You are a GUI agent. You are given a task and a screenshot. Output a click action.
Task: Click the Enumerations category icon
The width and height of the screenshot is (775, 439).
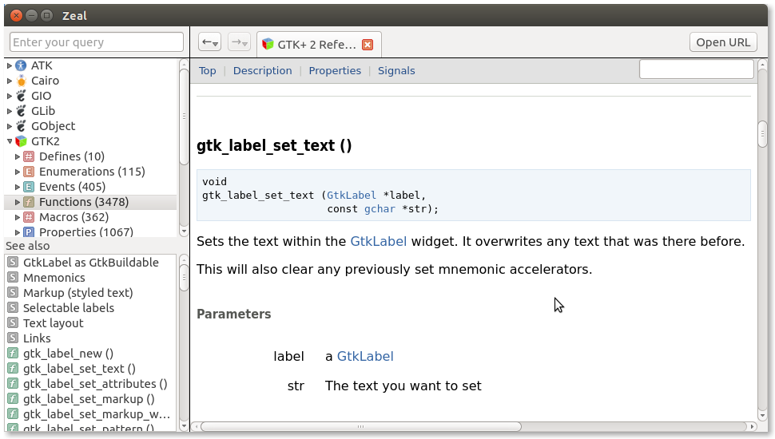point(29,172)
